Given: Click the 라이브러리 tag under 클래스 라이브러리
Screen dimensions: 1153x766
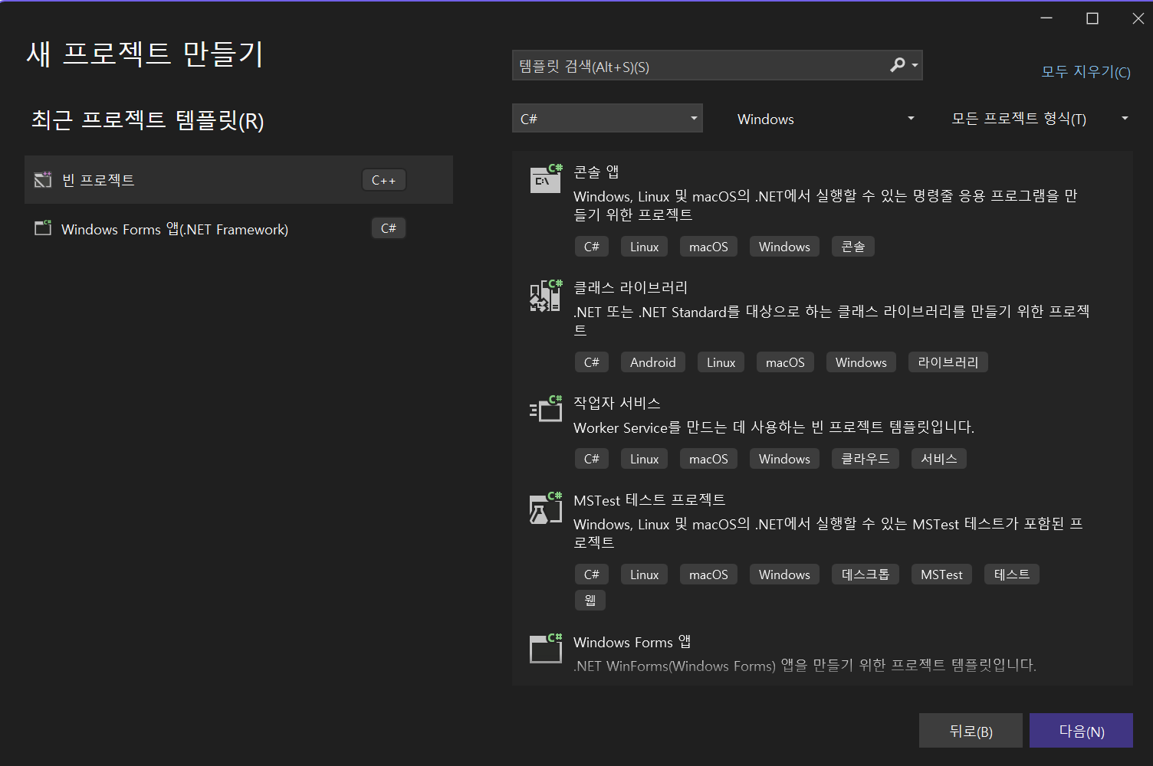Looking at the screenshot, I should (948, 362).
